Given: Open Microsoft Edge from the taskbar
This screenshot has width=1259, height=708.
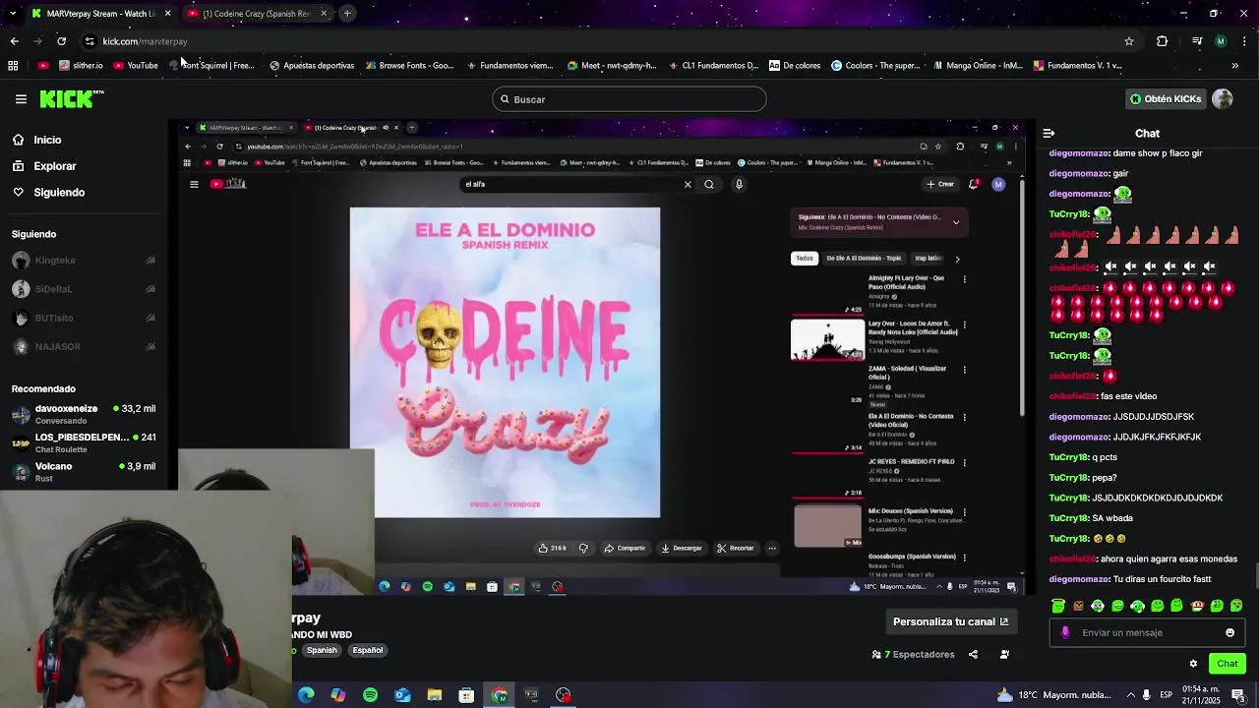Looking at the screenshot, I should point(306,695).
